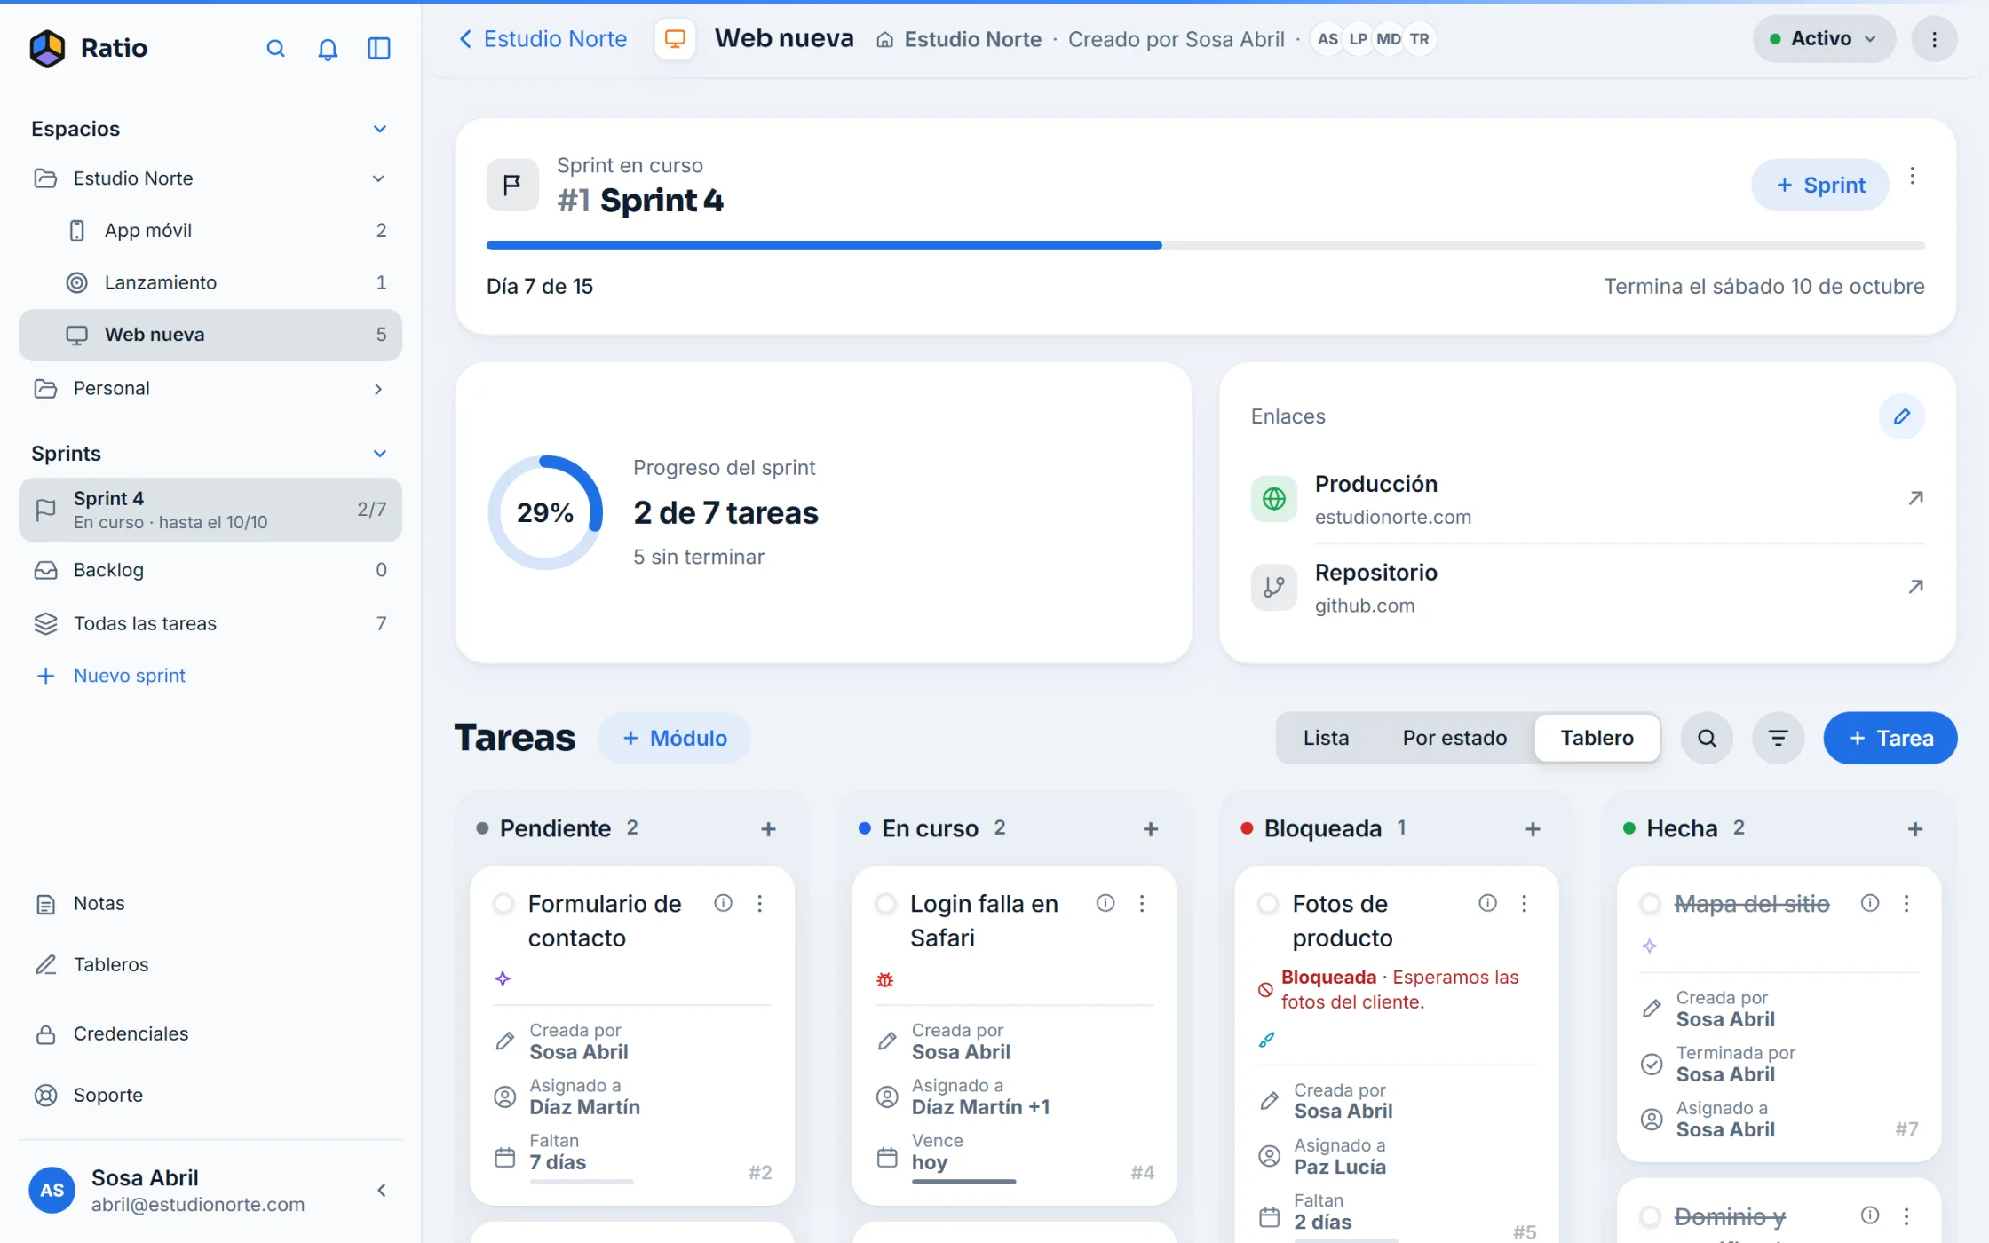Open menu for Mapa del sitio task

(1906, 903)
